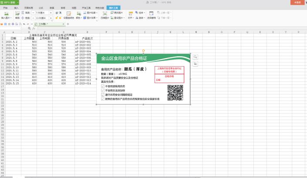Screen dimensions: 307x178
Task: Click Send Backward in the ribbon
Action: [164, 18]
